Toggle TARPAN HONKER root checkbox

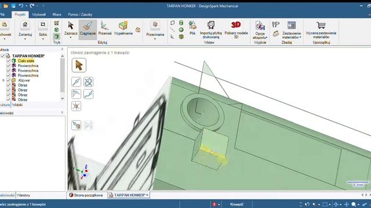[2, 56]
